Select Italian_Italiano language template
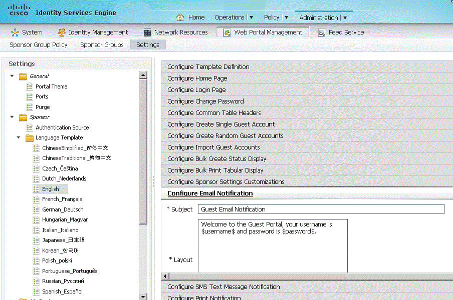 [x=60, y=230]
